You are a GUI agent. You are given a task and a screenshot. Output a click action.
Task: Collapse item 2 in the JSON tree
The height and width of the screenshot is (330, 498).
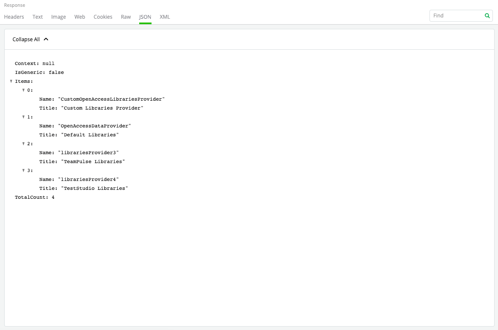point(23,144)
